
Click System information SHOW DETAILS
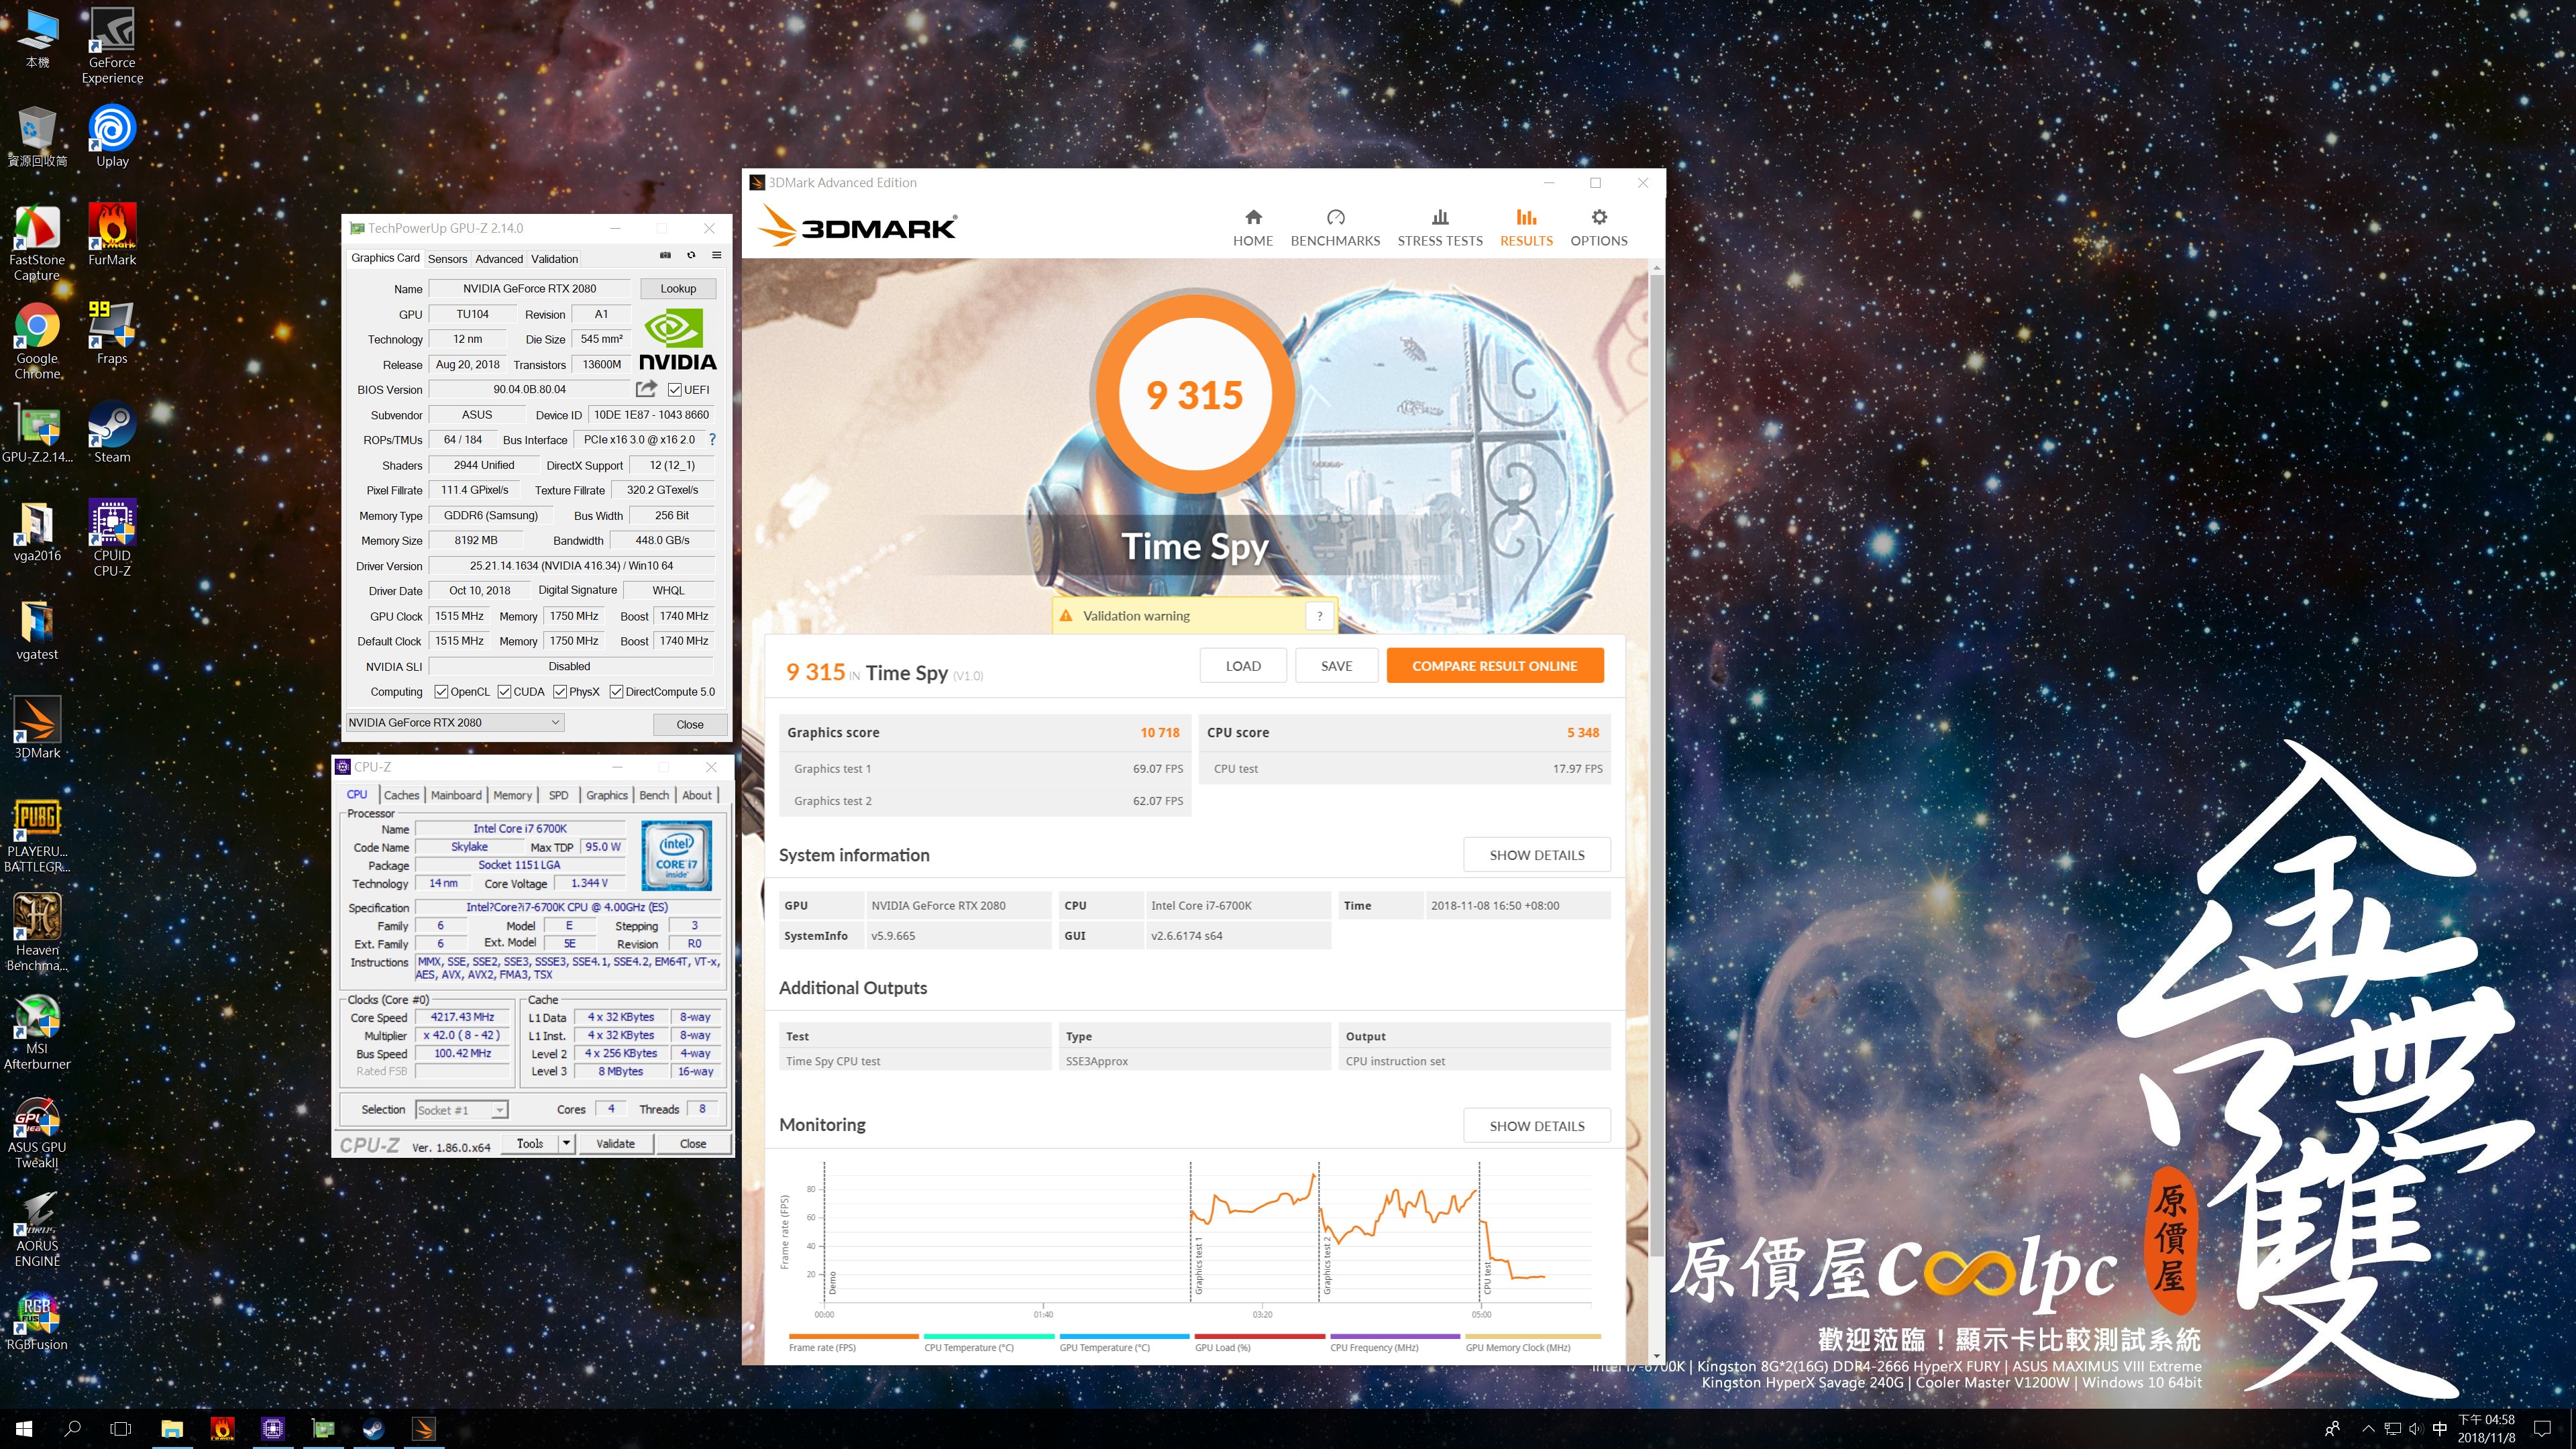pyautogui.click(x=1537, y=855)
